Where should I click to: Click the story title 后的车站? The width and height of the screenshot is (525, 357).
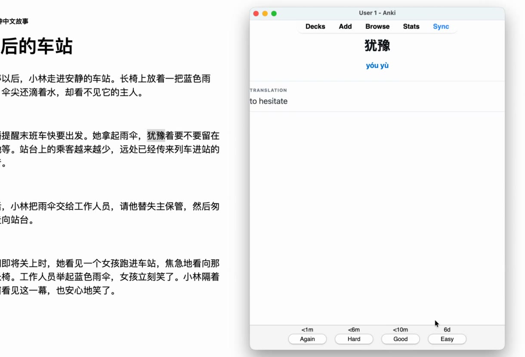point(36,46)
